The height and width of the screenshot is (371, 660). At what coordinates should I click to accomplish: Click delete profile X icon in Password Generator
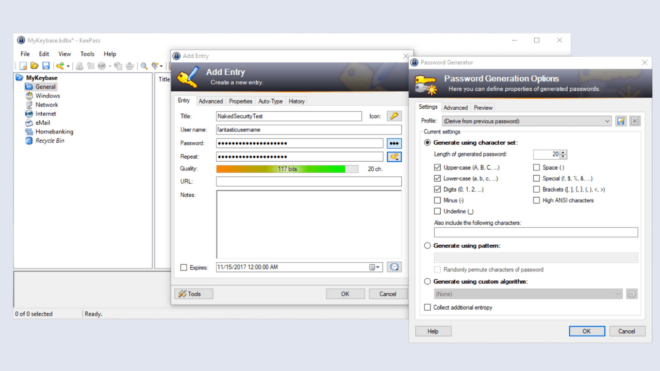635,121
